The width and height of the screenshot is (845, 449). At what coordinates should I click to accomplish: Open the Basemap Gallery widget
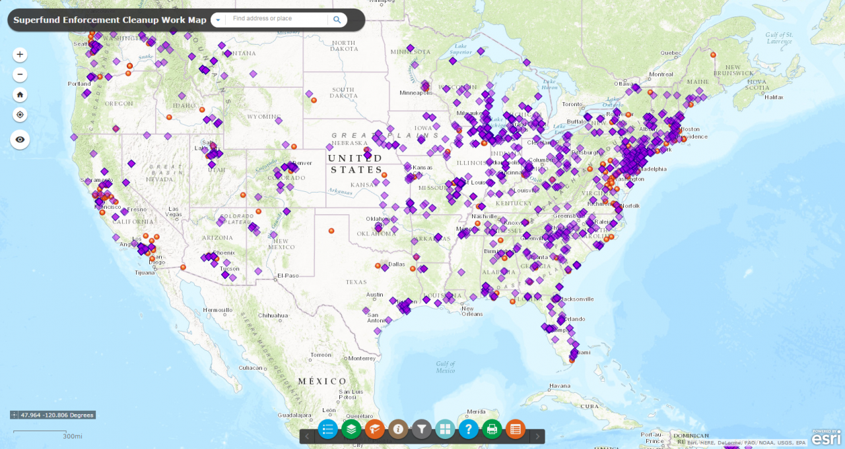445,429
